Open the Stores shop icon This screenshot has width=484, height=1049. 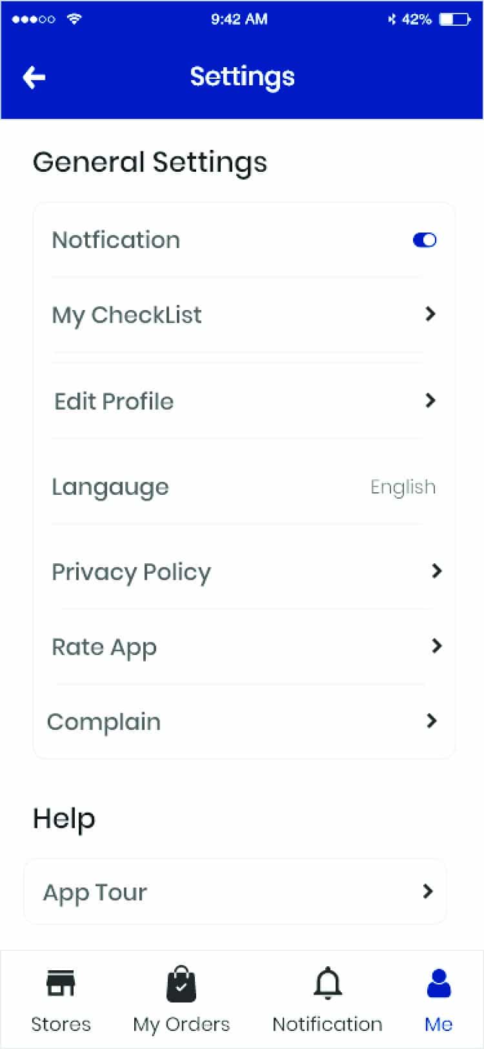coord(61,984)
